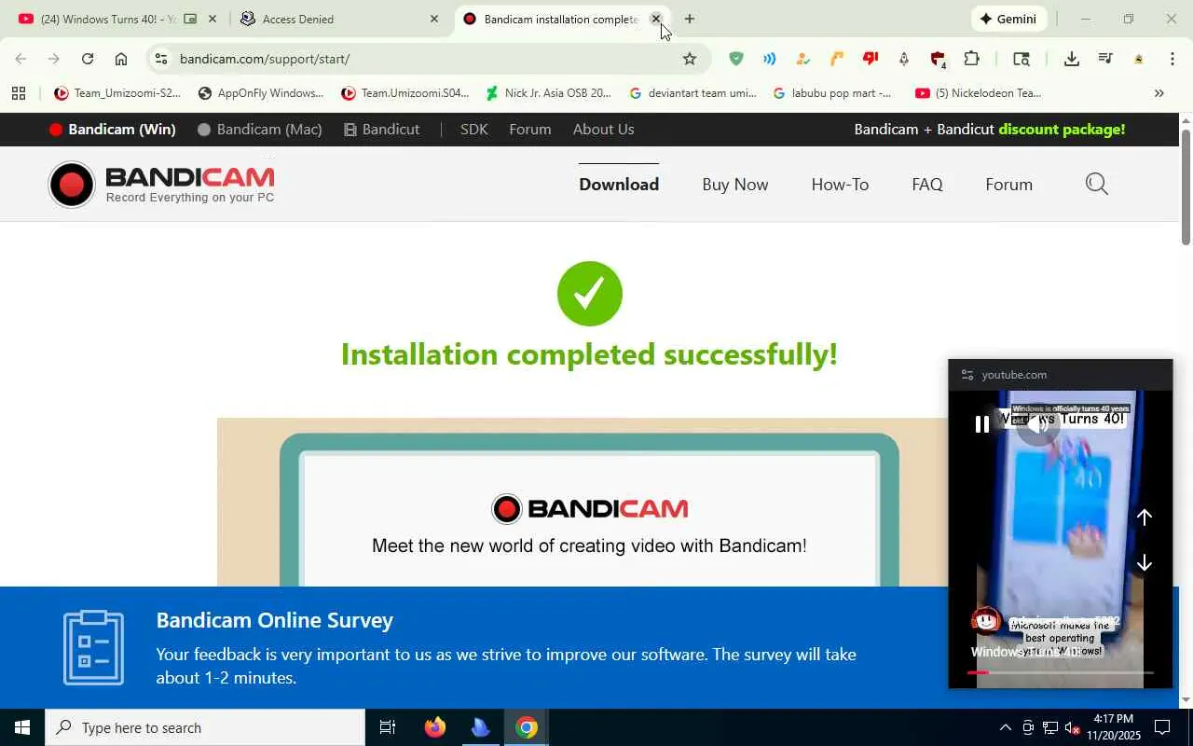This screenshot has width=1193, height=746.
Task: Open the Bandicut link in top bar
Action: pyautogui.click(x=381, y=130)
